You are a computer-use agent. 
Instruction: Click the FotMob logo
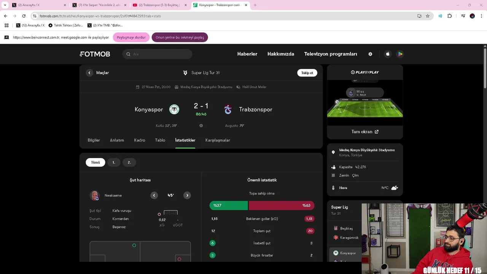point(95,54)
